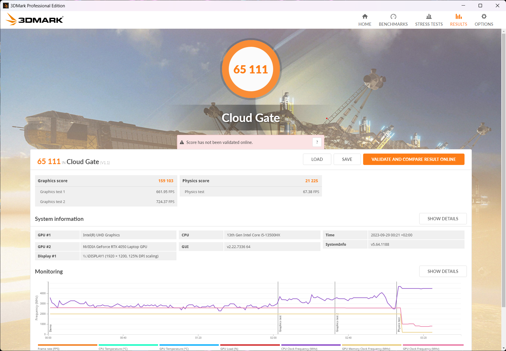Image resolution: width=506 pixels, height=351 pixels.
Task: Click the large 65 111 score in the circle
Action: 251,70
